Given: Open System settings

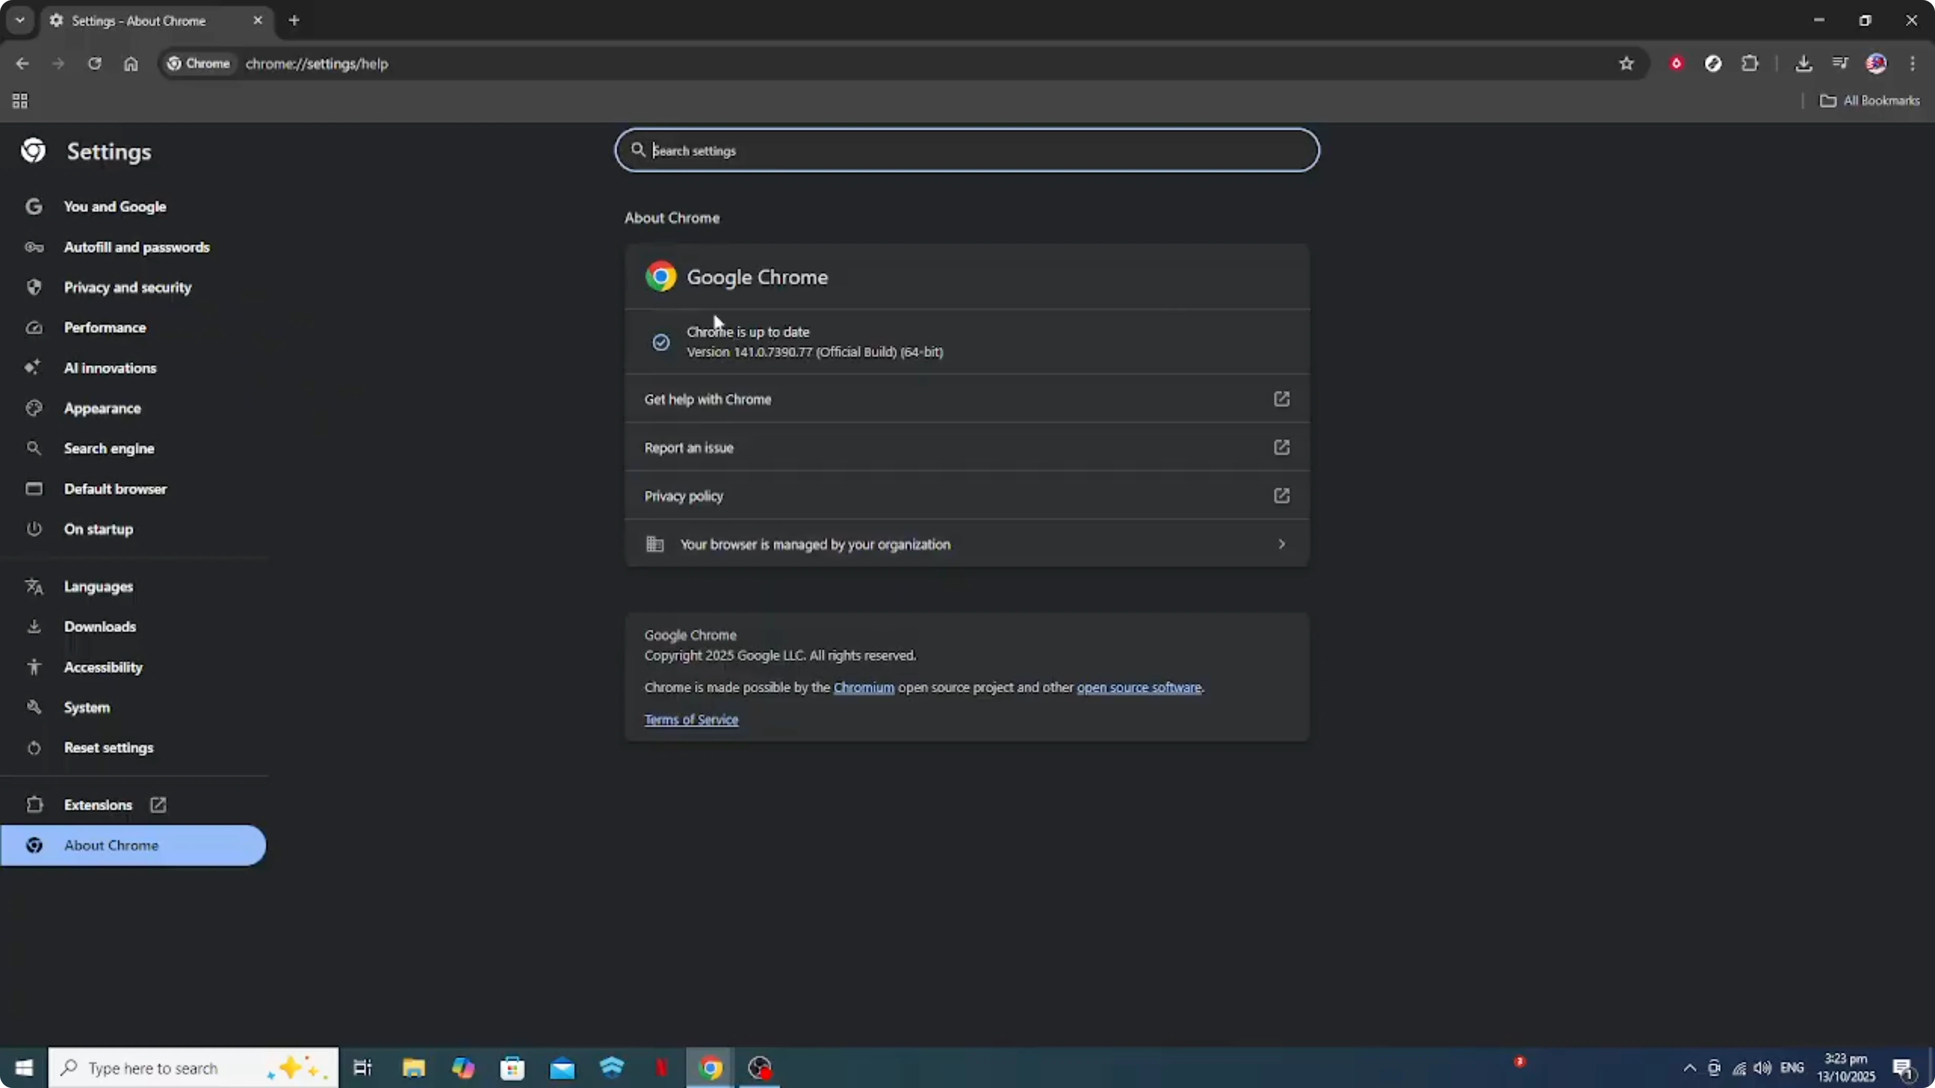Looking at the screenshot, I should [87, 707].
